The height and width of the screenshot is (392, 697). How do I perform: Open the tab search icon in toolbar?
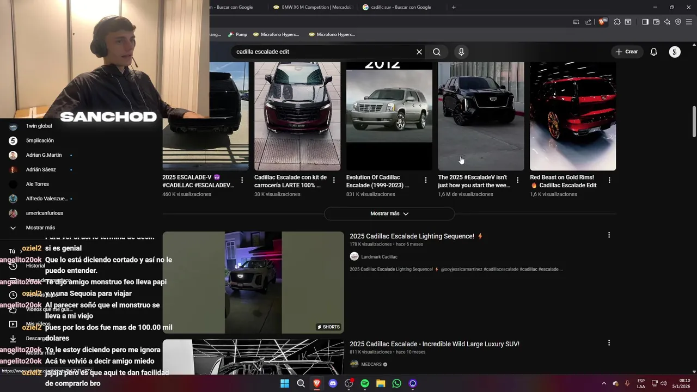pos(628,22)
